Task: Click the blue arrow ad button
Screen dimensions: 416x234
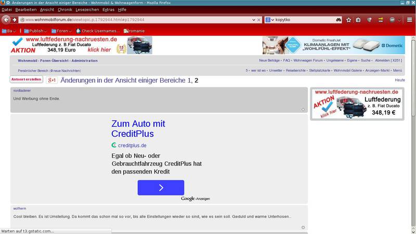Action: (x=161, y=188)
